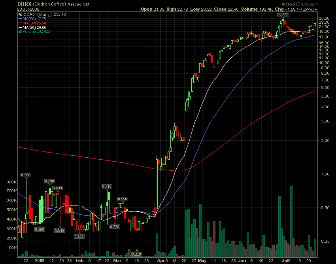Image resolution: width=336 pixels, height=264 pixels.
Task: Click the Nasdaq GM exchange label
Action: [78, 4]
